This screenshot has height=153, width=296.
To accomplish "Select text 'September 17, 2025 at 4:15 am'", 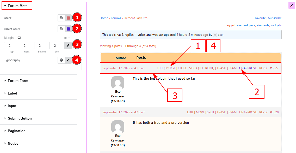I will click(124, 68).
